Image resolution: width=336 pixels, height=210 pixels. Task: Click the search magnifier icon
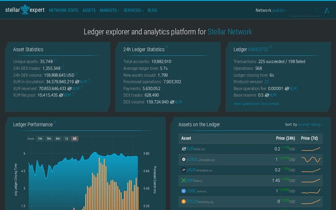click(x=317, y=10)
